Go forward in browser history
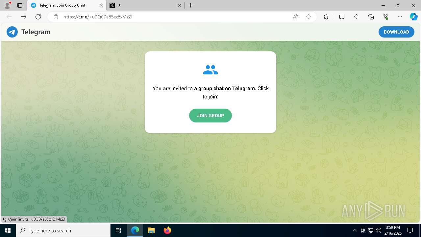 pos(24,17)
